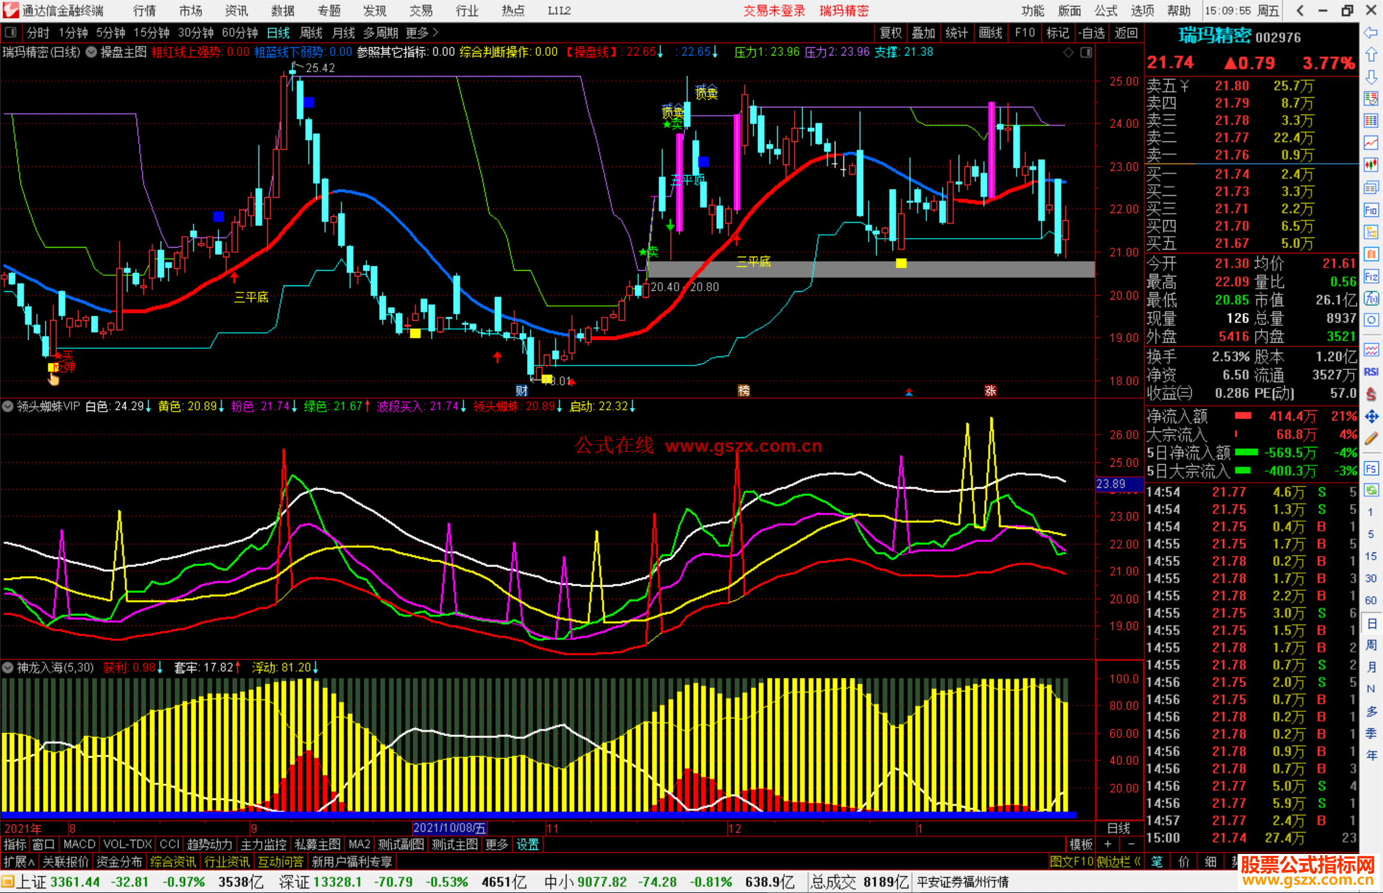The image size is (1383, 893).
Task: Open the 交易 menu
Action: pyautogui.click(x=421, y=11)
